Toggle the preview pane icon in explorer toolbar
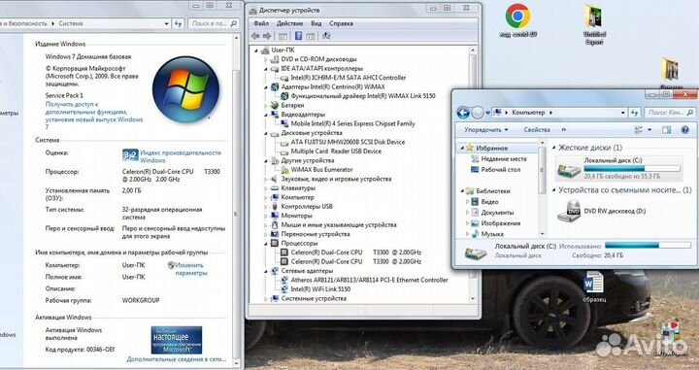Image resolution: width=699 pixels, height=370 pixels. coord(666,130)
